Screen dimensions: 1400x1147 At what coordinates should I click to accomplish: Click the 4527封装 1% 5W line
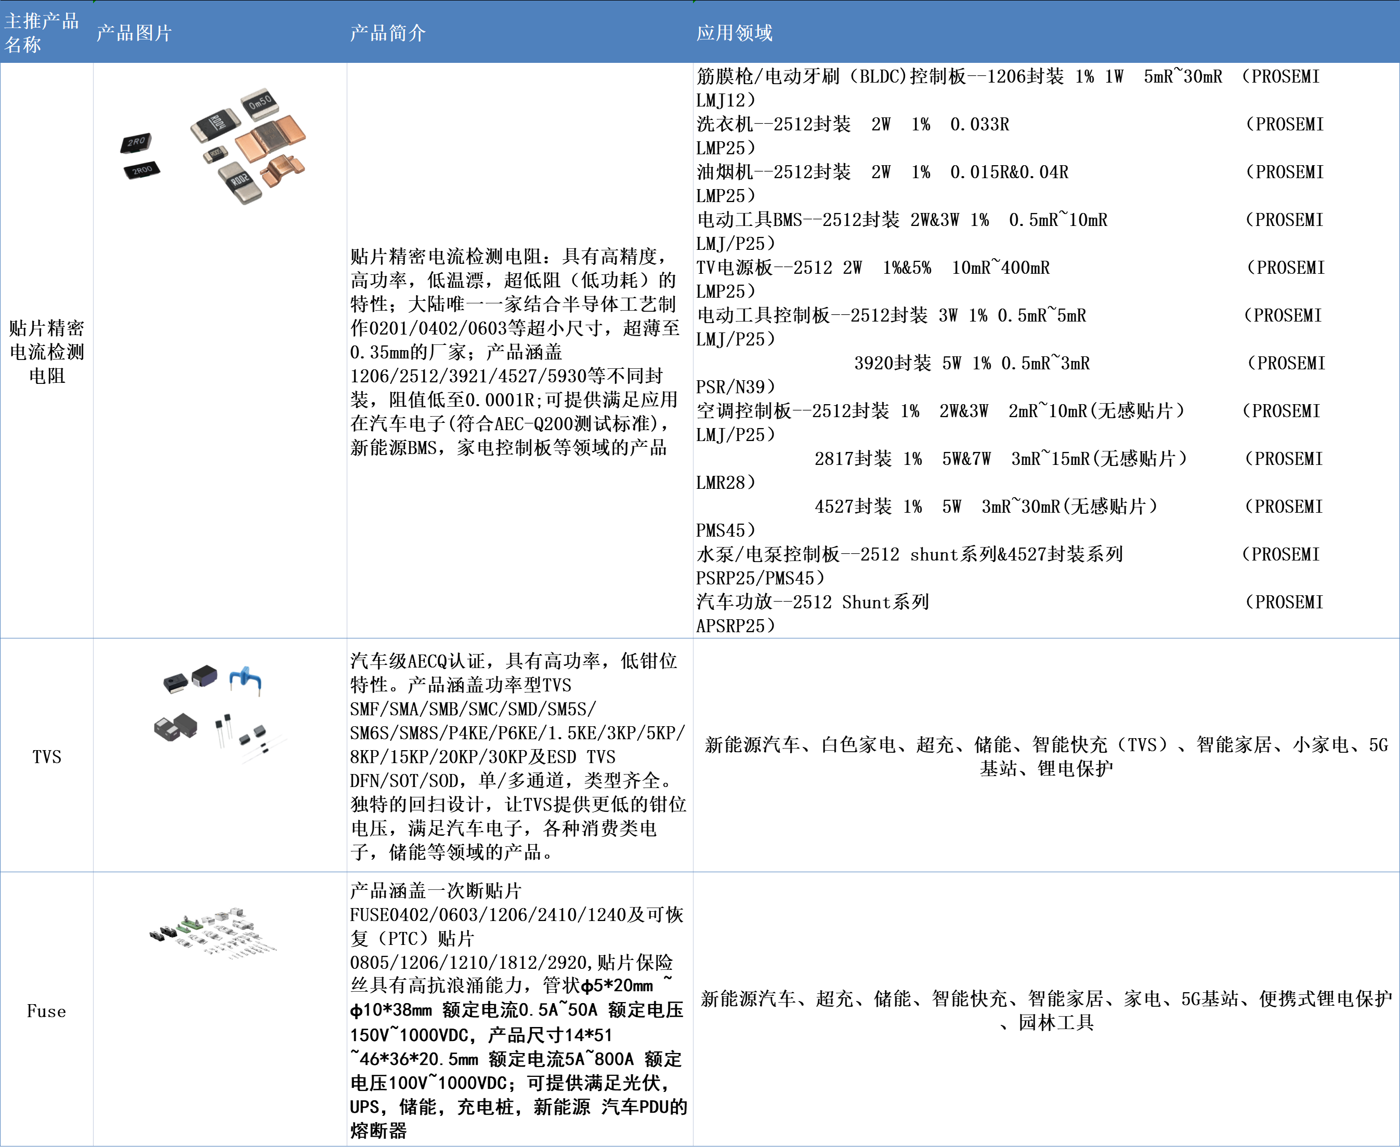coord(1069,507)
